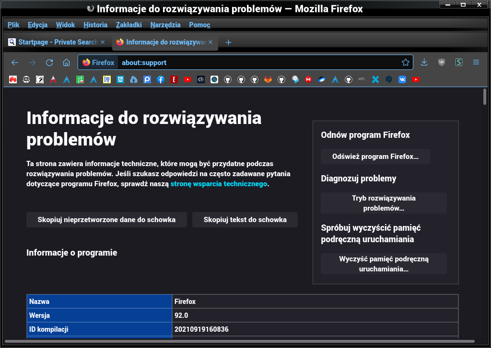Image resolution: width=491 pixels, height=348 pixels.
Task: Open the cloud upload bookmark icon
Action: [134, 80]
